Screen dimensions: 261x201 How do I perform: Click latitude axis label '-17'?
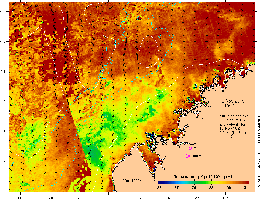point(3,162)
